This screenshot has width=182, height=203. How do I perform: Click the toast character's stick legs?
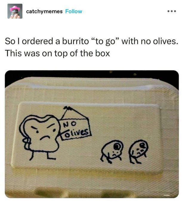43,155
